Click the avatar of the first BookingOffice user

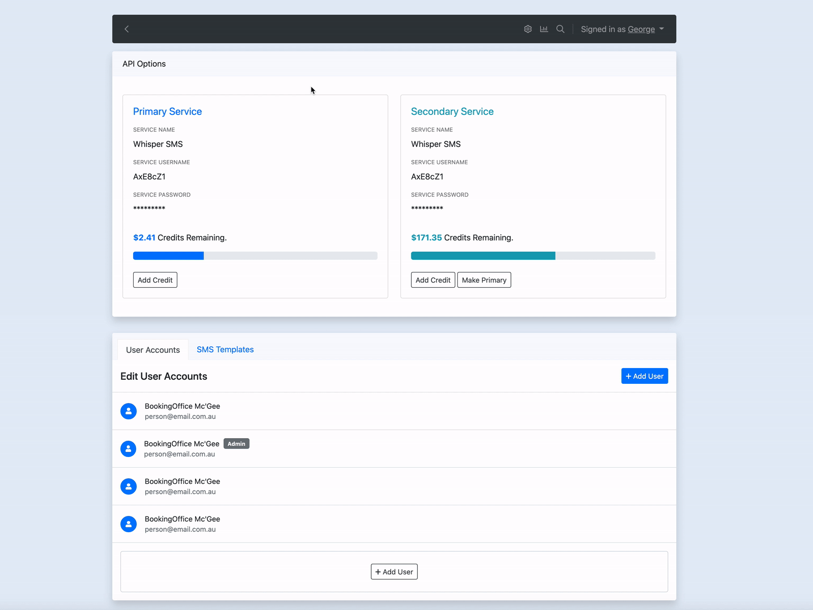(x=129, y=411)
